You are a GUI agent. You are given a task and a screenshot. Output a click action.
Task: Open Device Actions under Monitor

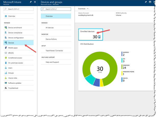pyautogui.click(x=51, y=39)
